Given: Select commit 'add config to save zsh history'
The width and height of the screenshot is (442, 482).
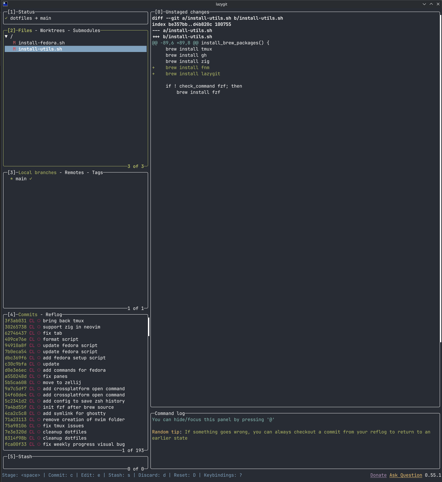Looking at the screenshot, I should coord(76,401).
